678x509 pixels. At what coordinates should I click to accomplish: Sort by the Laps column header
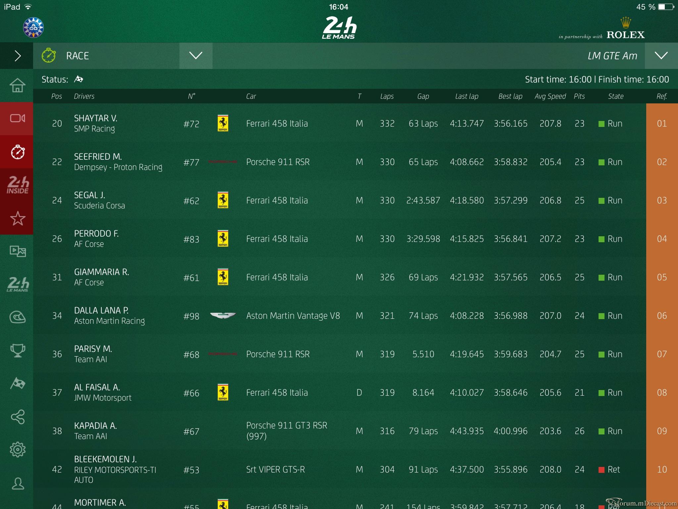click(x=387, y=96)
